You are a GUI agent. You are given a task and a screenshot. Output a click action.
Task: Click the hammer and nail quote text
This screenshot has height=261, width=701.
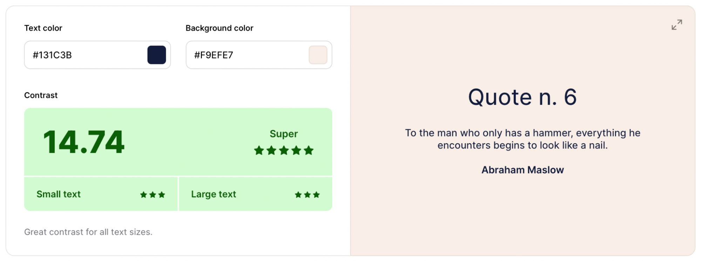523,139
